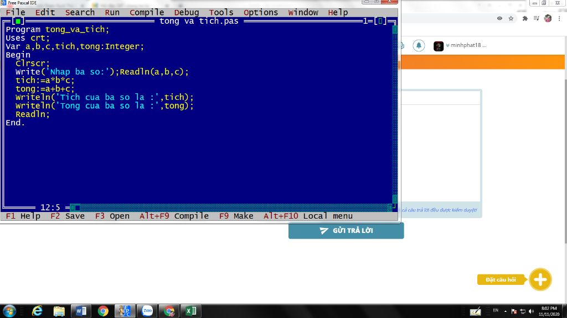
Task: Click the minhphat18 avatar picture
Action: pyautogui.click(x=439, y=46)
